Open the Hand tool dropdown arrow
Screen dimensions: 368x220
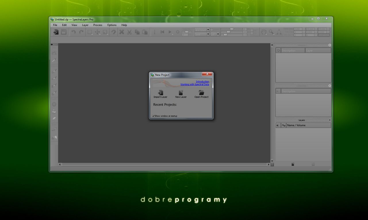[266, 35]
